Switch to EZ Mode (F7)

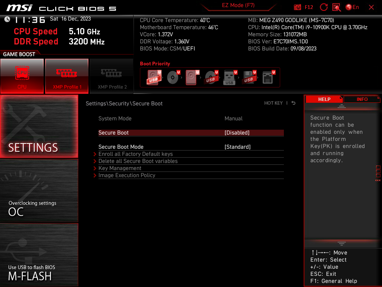coord(238,5)
